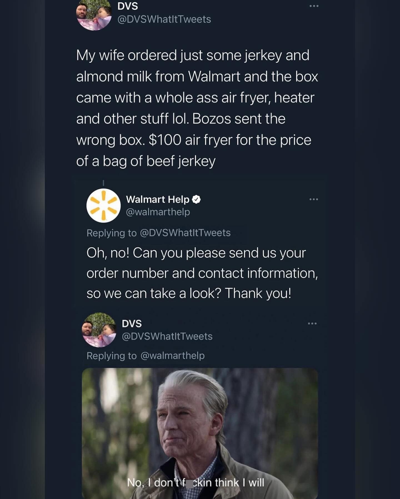Show more options on DVS's meme reply
Viewport: 400px width, 499px height.
(x=312, y=323)
